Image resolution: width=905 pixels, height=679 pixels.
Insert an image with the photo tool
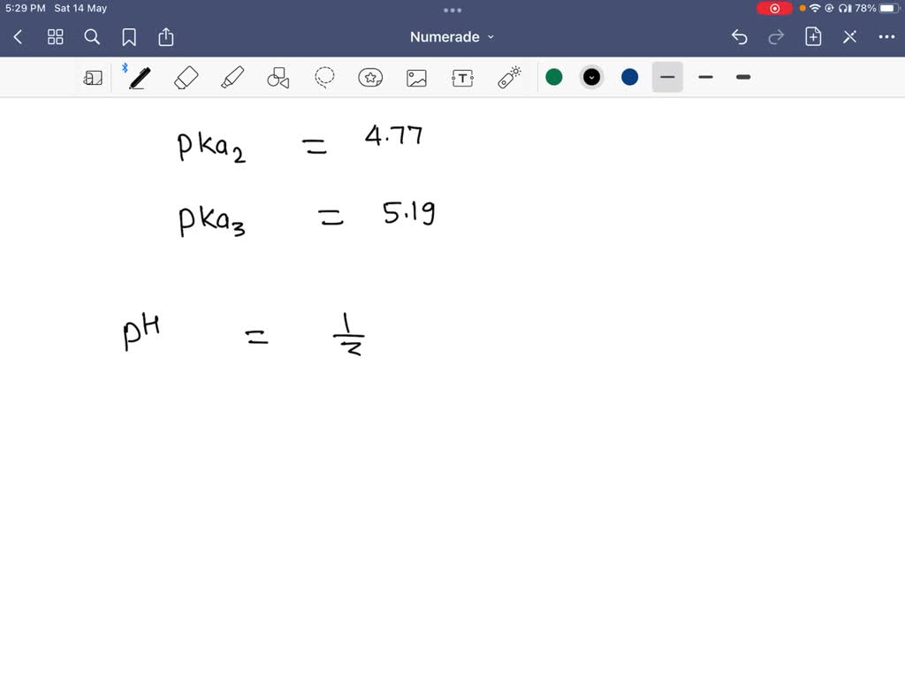click(x=416, y=77)
